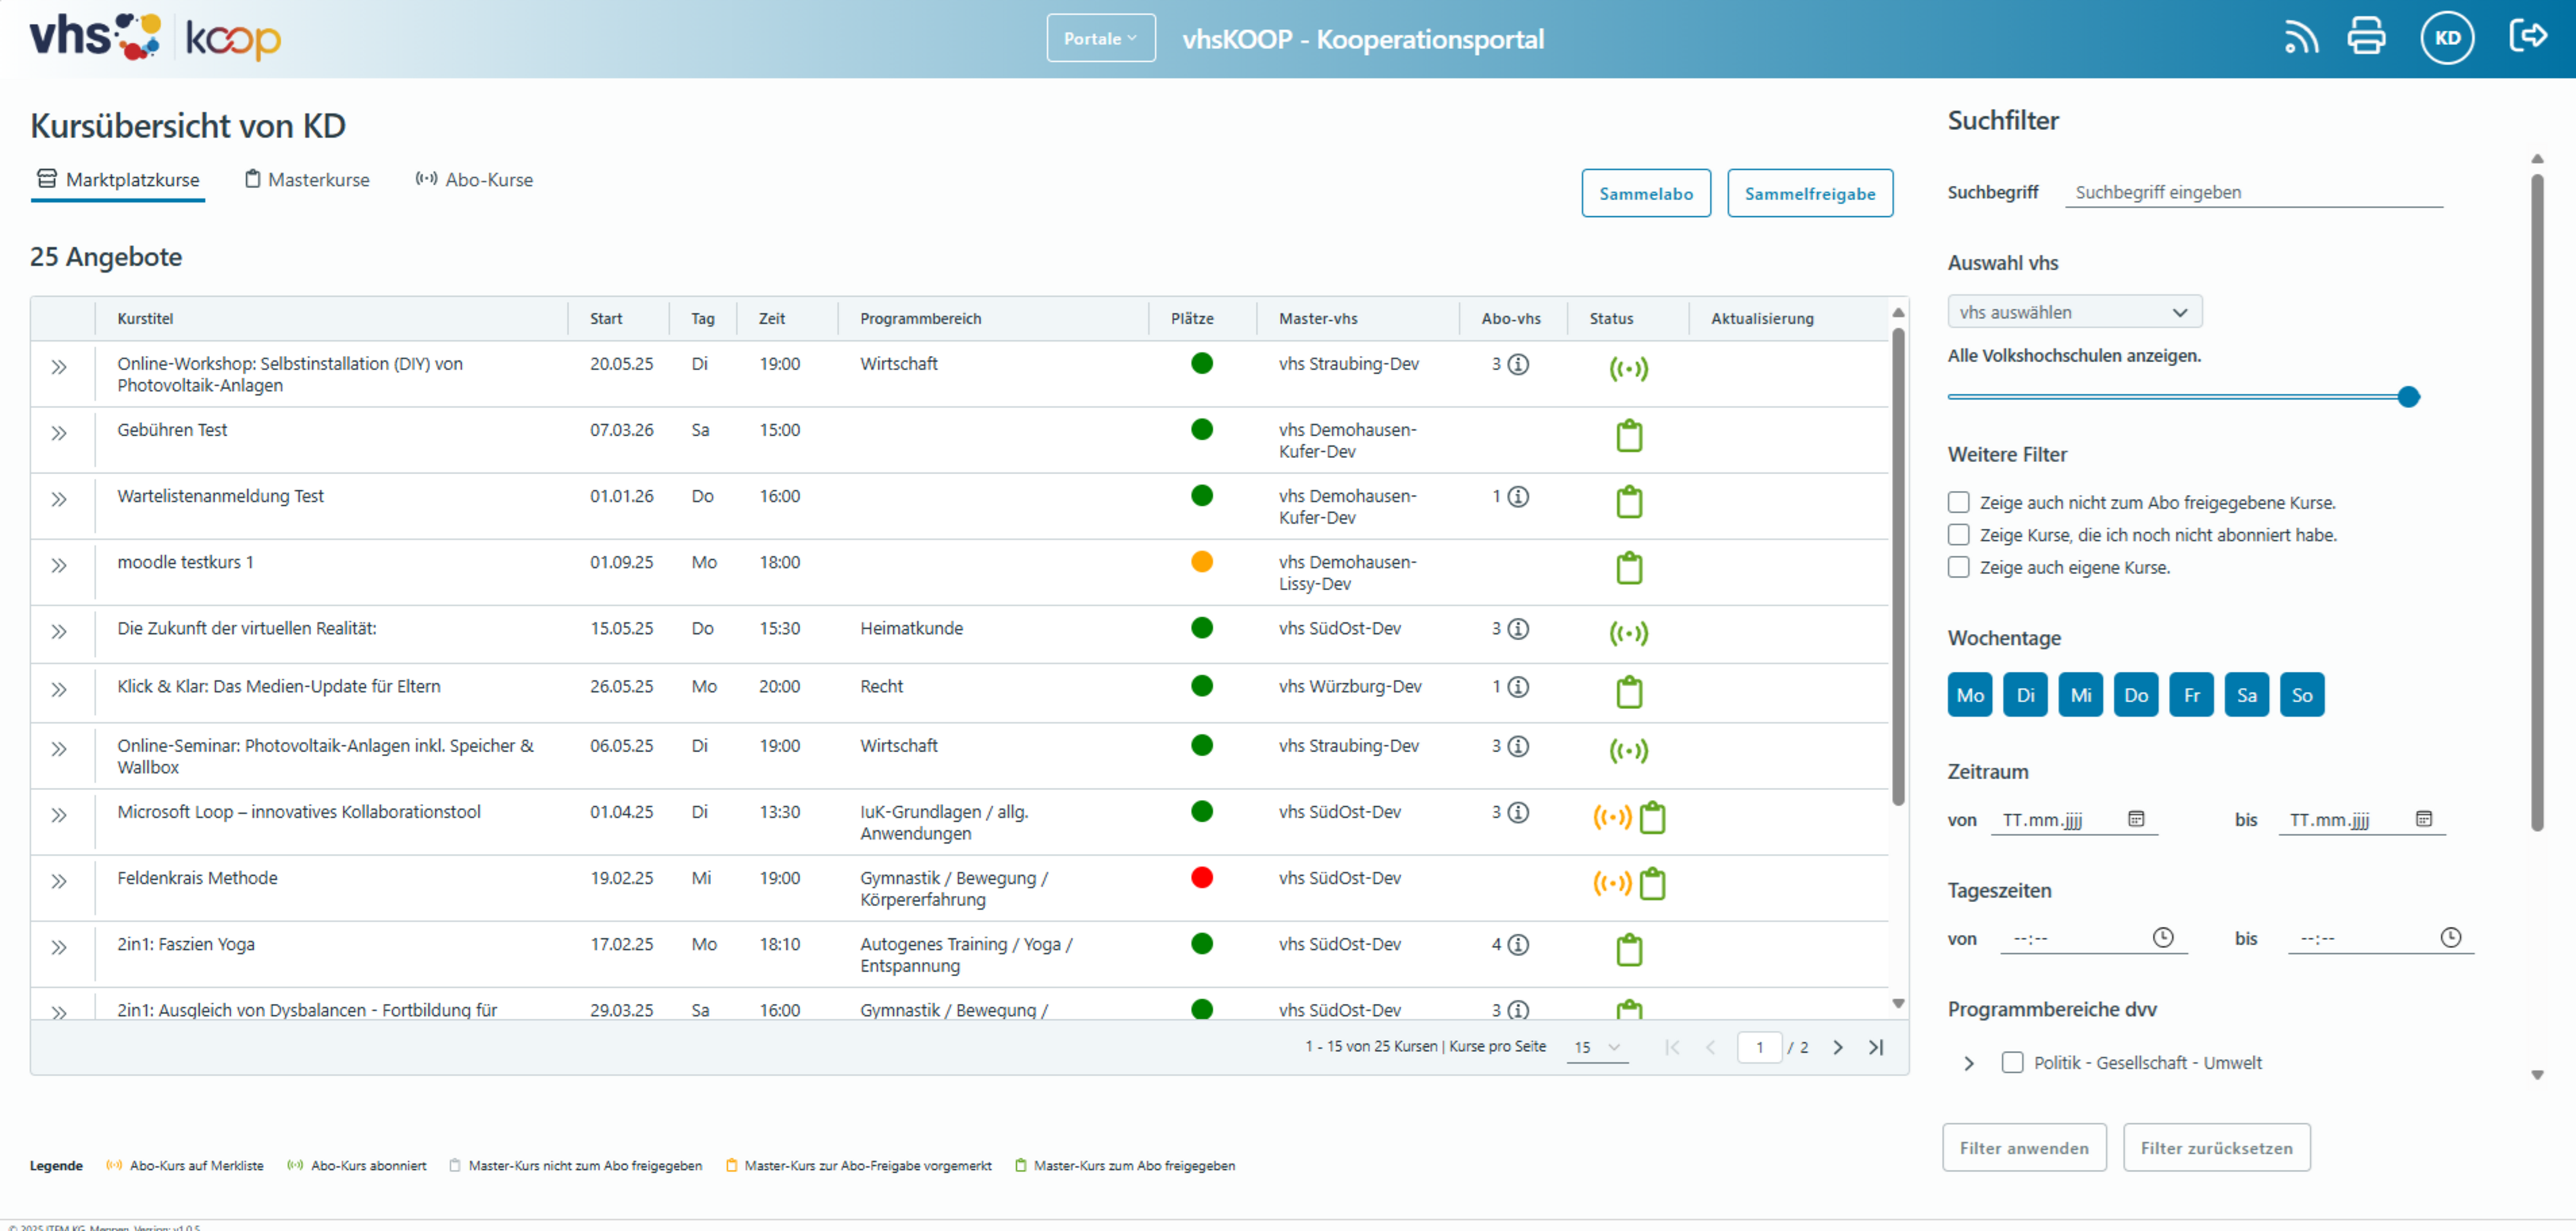The image size is (2576, 1231).
Task: Click Abo-vhs info icon for Wartelistenanmeldung Test
Action: tap(1518, 497)
